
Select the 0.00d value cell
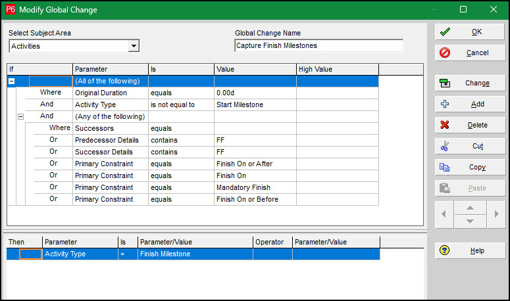coord(255,93)
